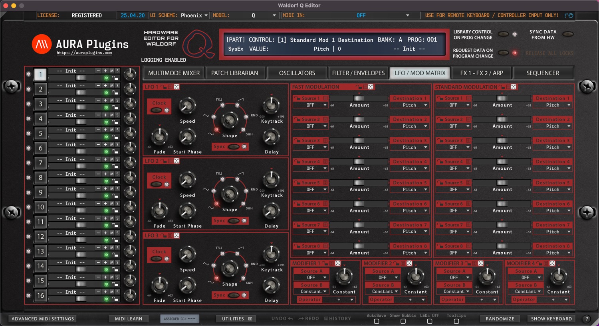
Task: Choose the S&H shape LED for LFO 1
Action: point(243,130)
